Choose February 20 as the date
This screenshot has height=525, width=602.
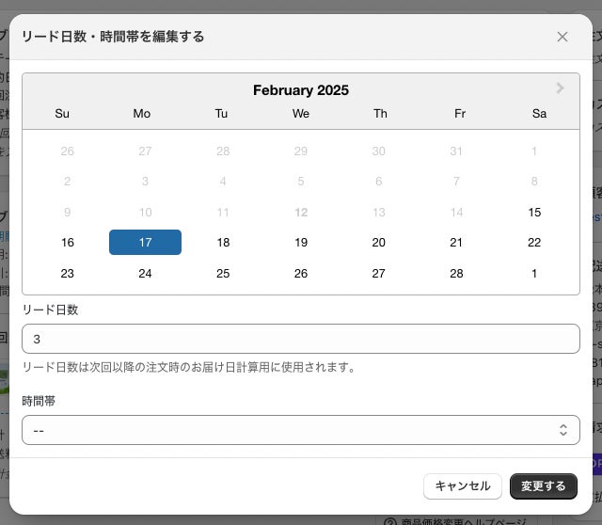pos(379,242)
